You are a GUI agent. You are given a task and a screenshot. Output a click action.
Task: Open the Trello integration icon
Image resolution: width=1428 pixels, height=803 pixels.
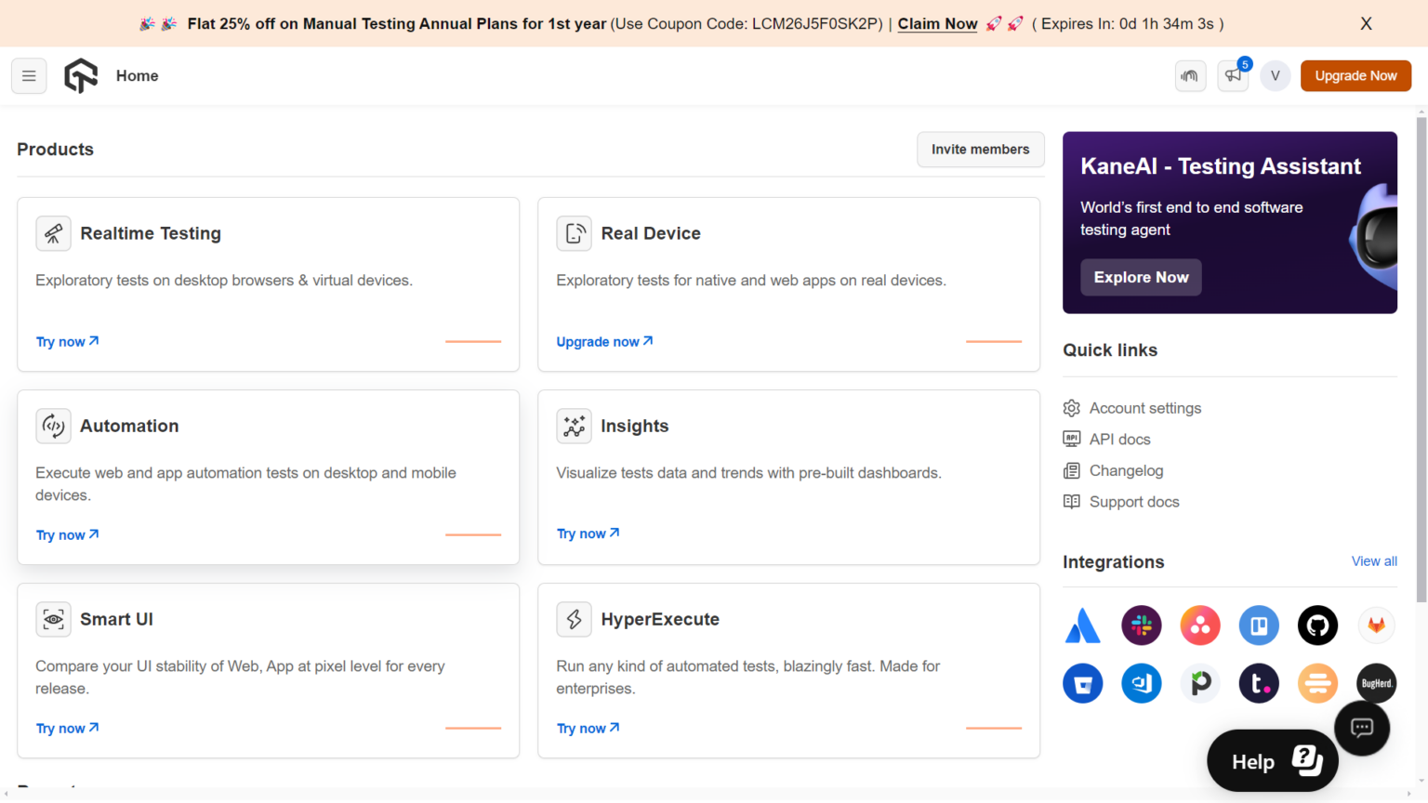click(1259, 625)
